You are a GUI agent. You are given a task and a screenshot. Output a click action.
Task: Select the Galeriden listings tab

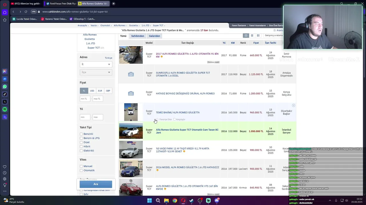[154, 36]
